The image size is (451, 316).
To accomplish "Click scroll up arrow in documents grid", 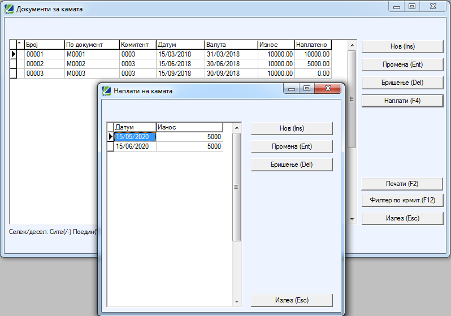I will click(x=352, y=45).
